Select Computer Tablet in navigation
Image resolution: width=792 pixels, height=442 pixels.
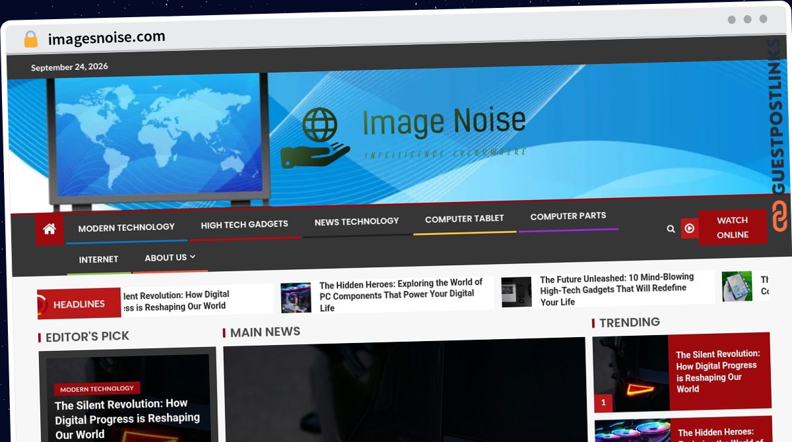(x=465, y=218)
